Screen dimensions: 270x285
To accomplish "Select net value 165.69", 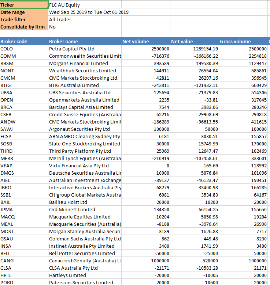I will (x=195, y=166).
